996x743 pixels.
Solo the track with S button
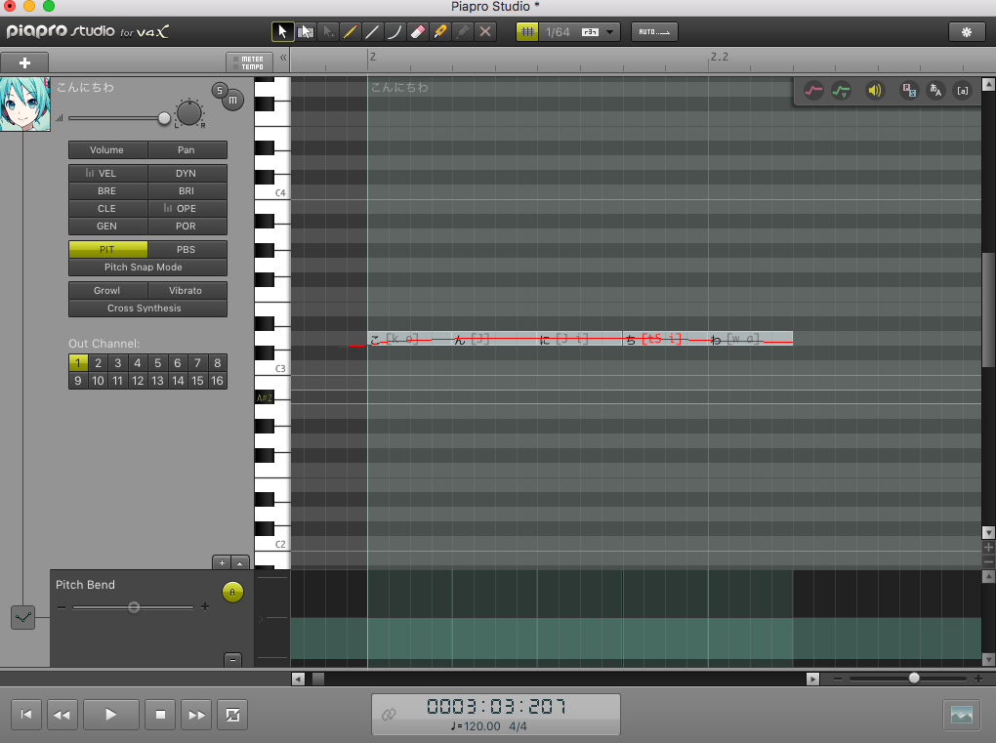pos(220,90)
